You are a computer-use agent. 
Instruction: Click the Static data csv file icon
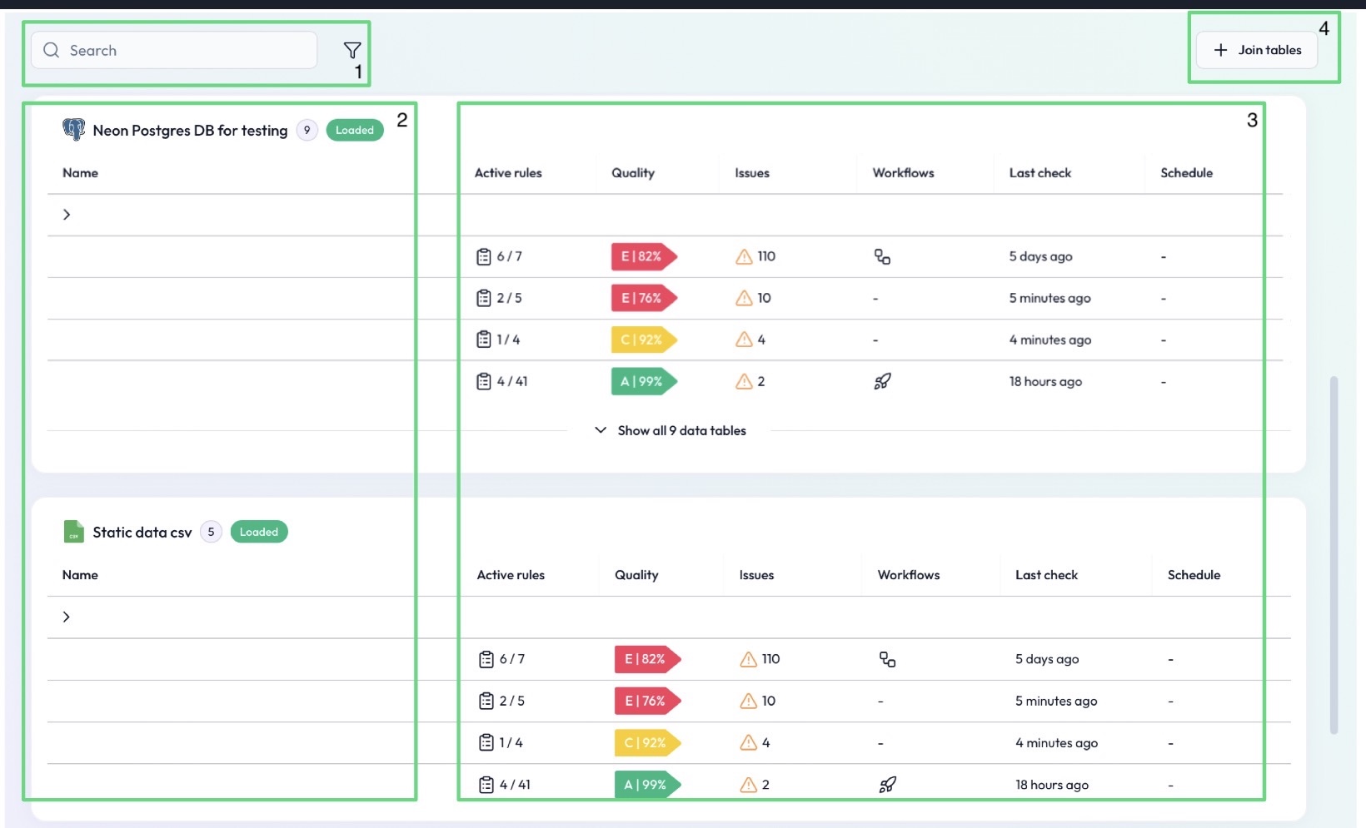coord(73,532)
